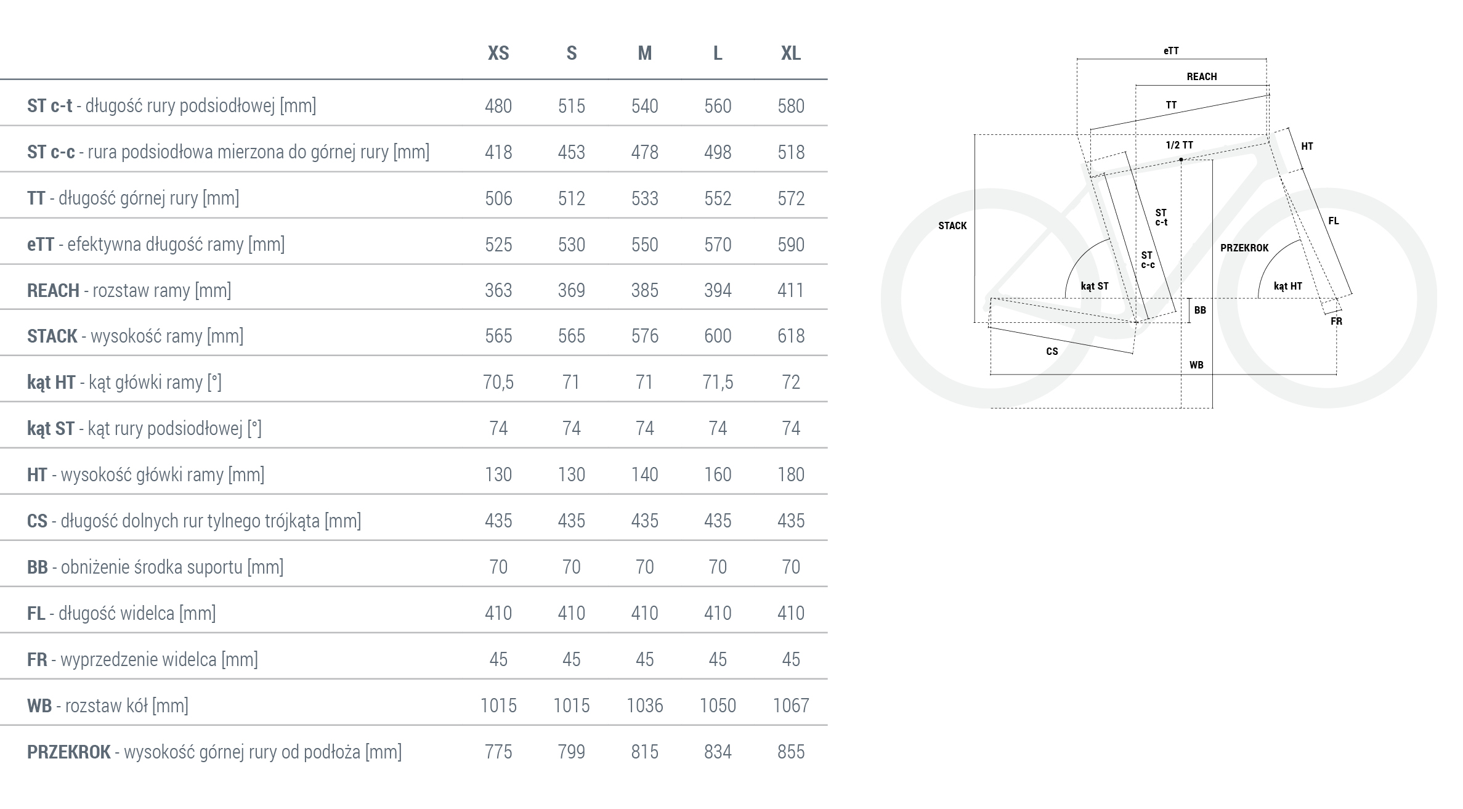Click the XS size column header

coord(498,54)
